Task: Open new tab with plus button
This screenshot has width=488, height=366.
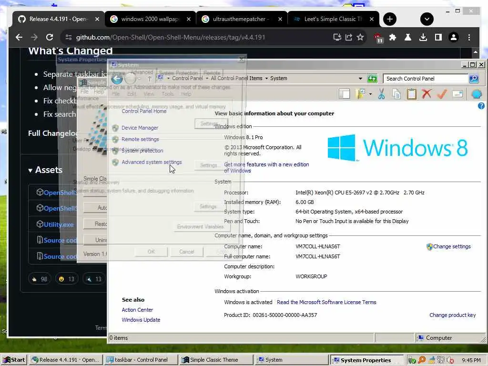Action: [x=390, y=19]
